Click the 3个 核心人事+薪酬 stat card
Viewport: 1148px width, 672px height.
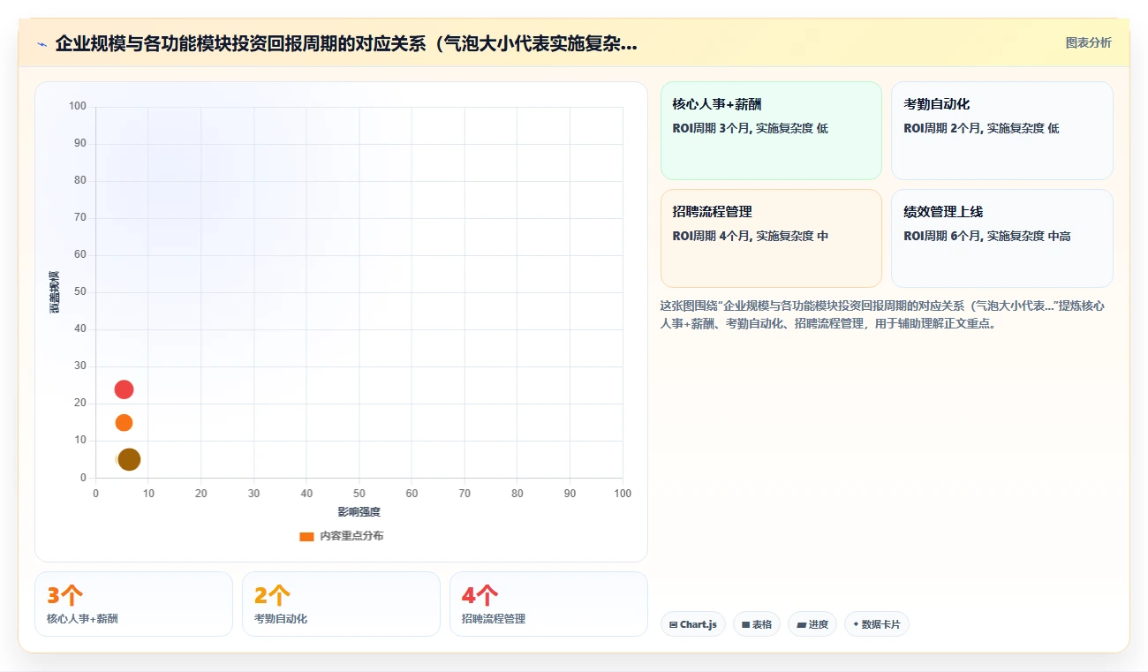[133, 604]
